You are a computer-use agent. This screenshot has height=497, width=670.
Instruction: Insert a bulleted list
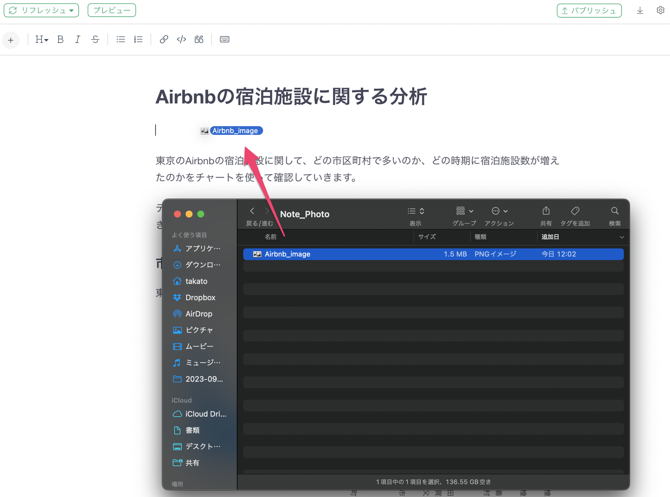tap(121, 39)
